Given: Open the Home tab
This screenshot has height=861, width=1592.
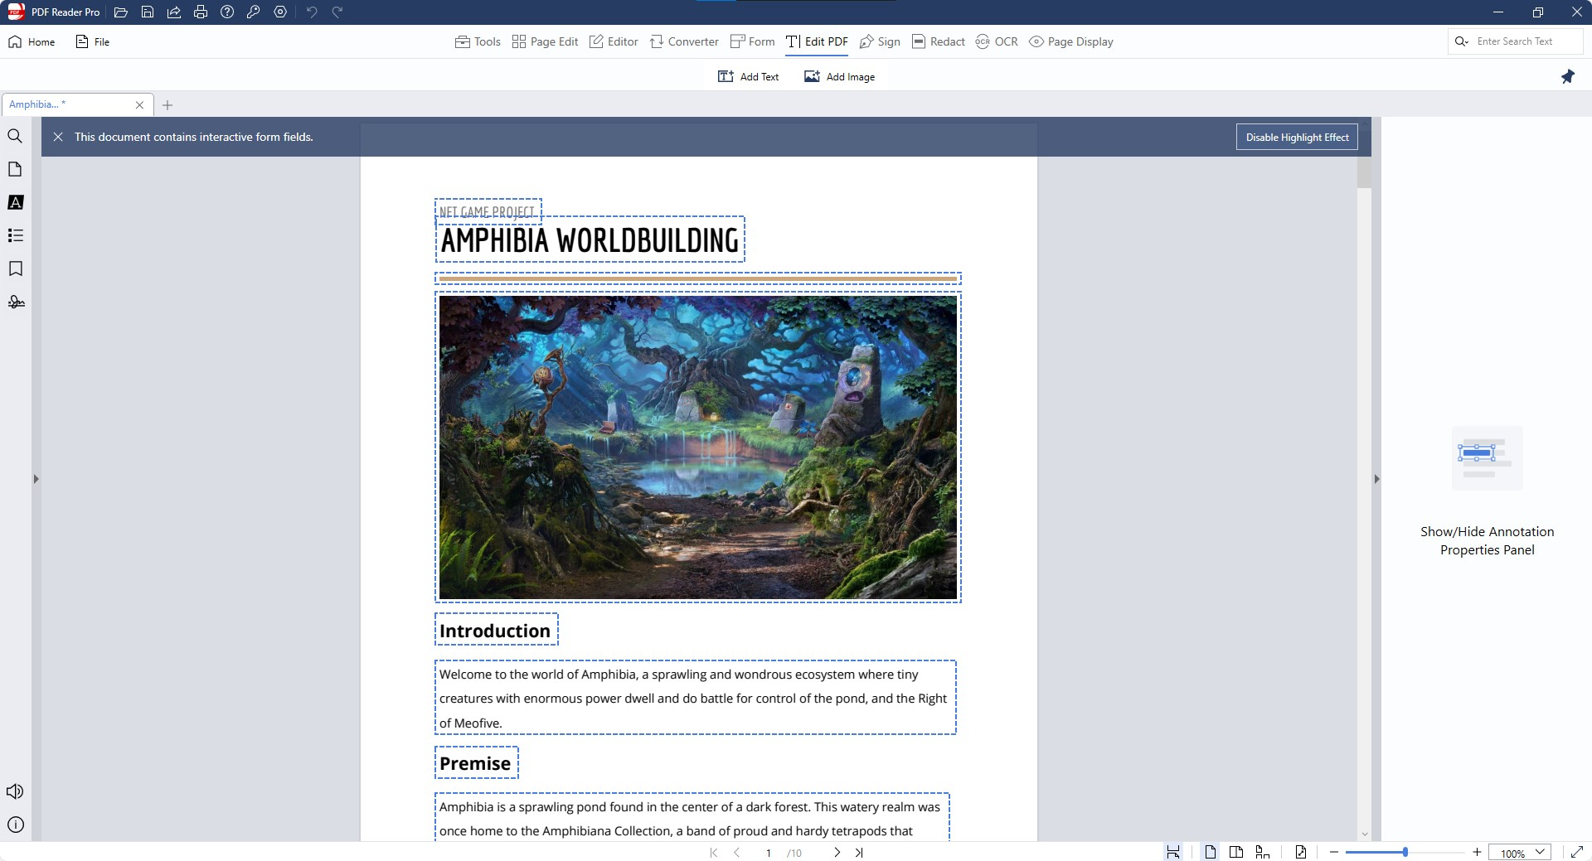Looking at the screenshot, I should 32,41.
